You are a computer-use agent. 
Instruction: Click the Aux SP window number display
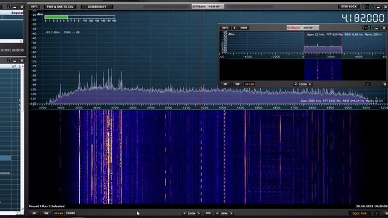(x=366, y=28)
